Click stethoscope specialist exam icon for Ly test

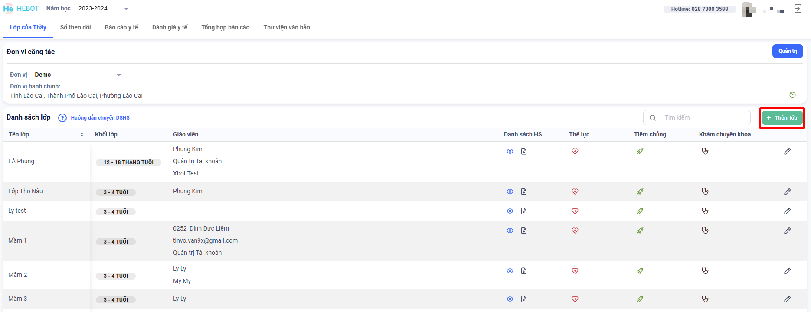pos(705,211)
